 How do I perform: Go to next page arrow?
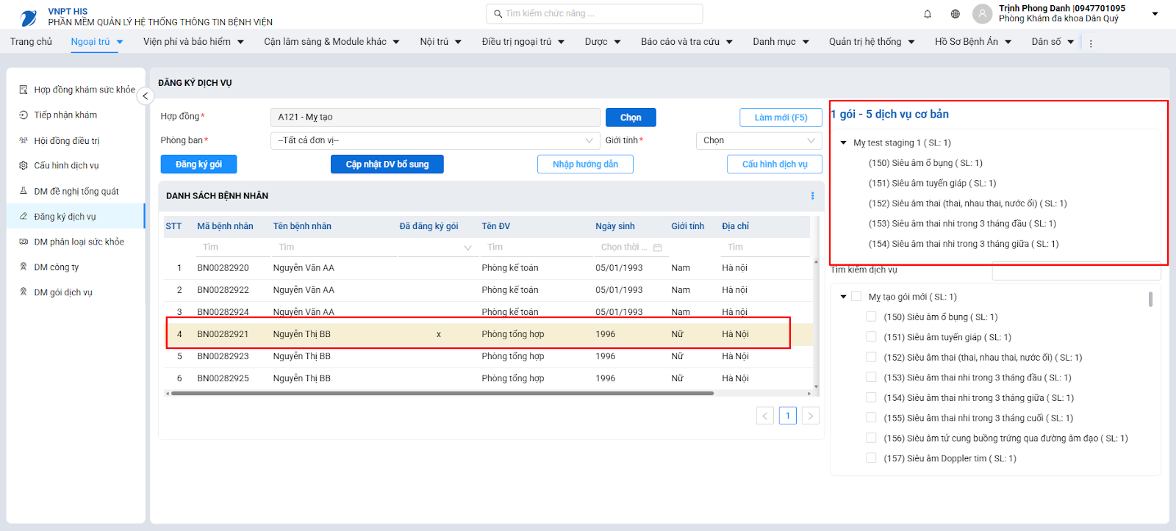coord(811,416)
